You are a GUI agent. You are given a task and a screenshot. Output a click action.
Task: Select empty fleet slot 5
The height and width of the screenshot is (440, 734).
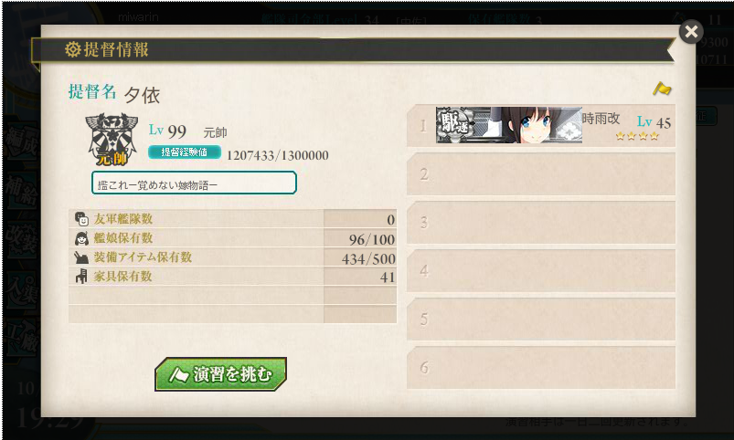(x=540, y=320)
